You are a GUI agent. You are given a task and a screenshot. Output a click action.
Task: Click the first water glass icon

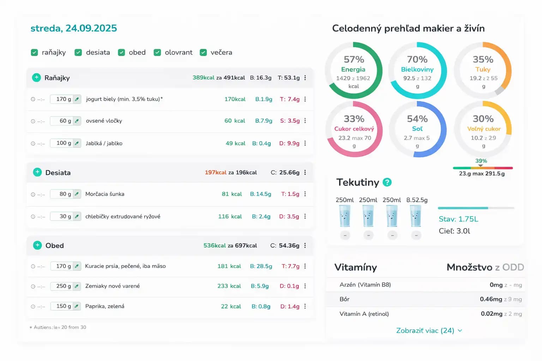click(345, 216)
